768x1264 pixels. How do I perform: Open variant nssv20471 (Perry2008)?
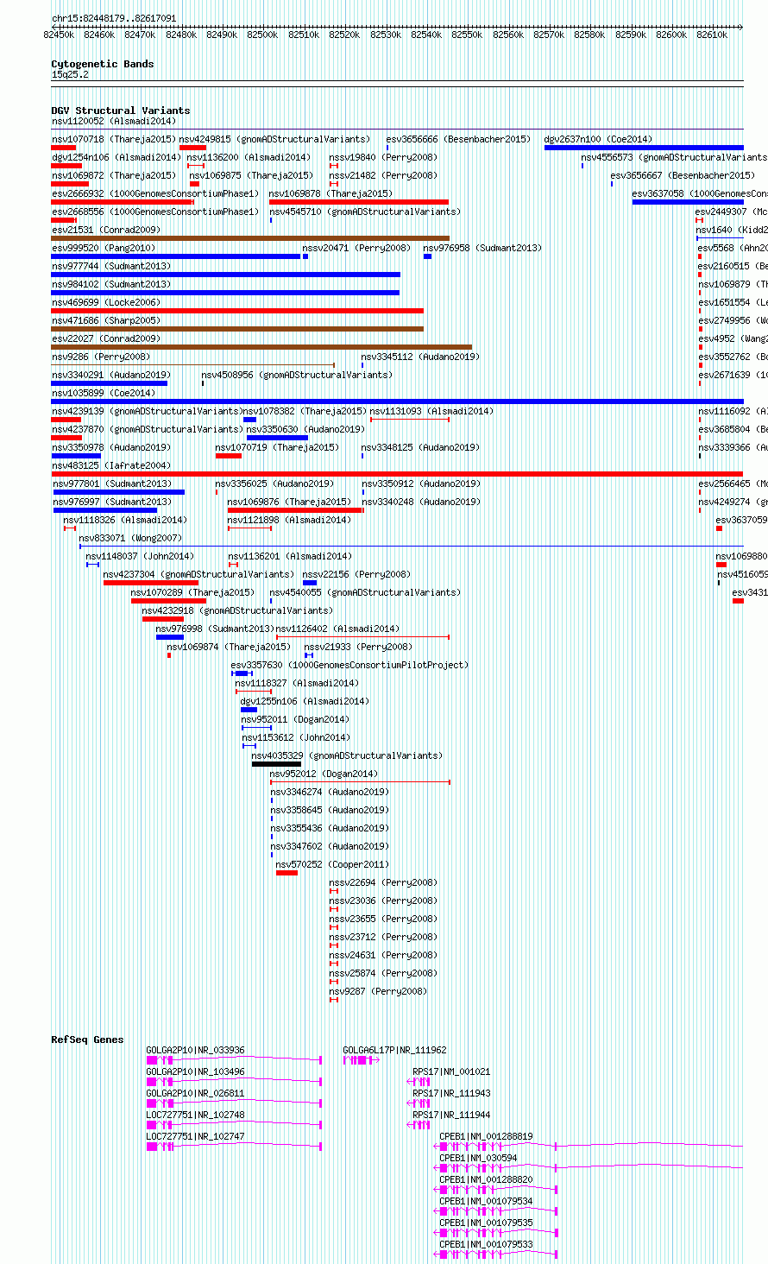pos(356,248)
